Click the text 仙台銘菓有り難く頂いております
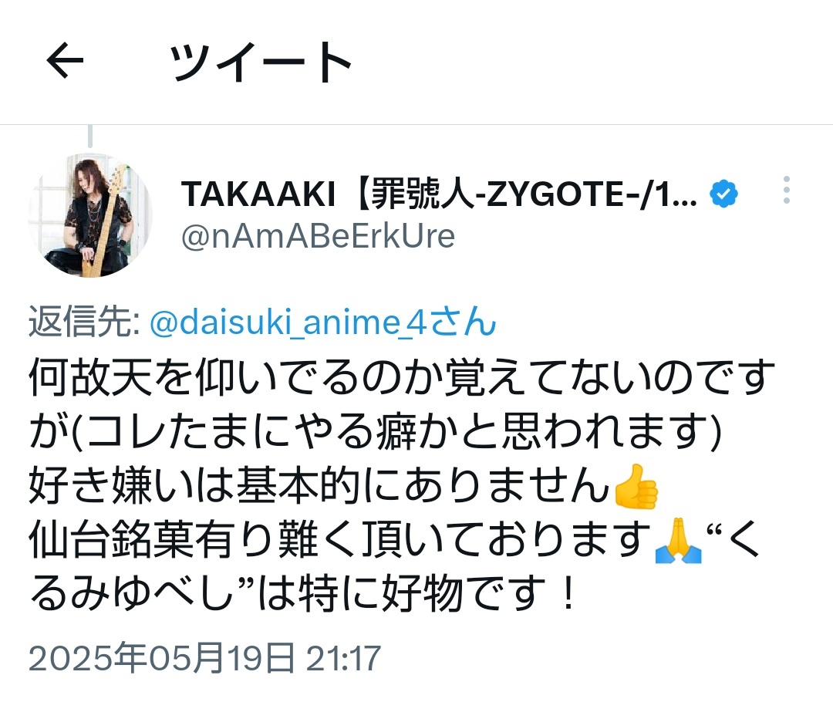The width and height of the screenshot is (833, 702). tap(340, 541)
